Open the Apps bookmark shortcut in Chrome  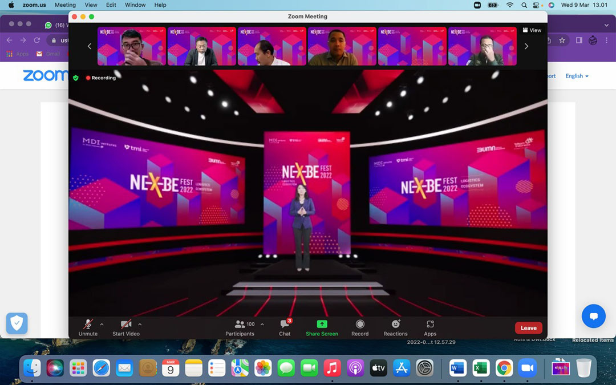coord(18,54)
